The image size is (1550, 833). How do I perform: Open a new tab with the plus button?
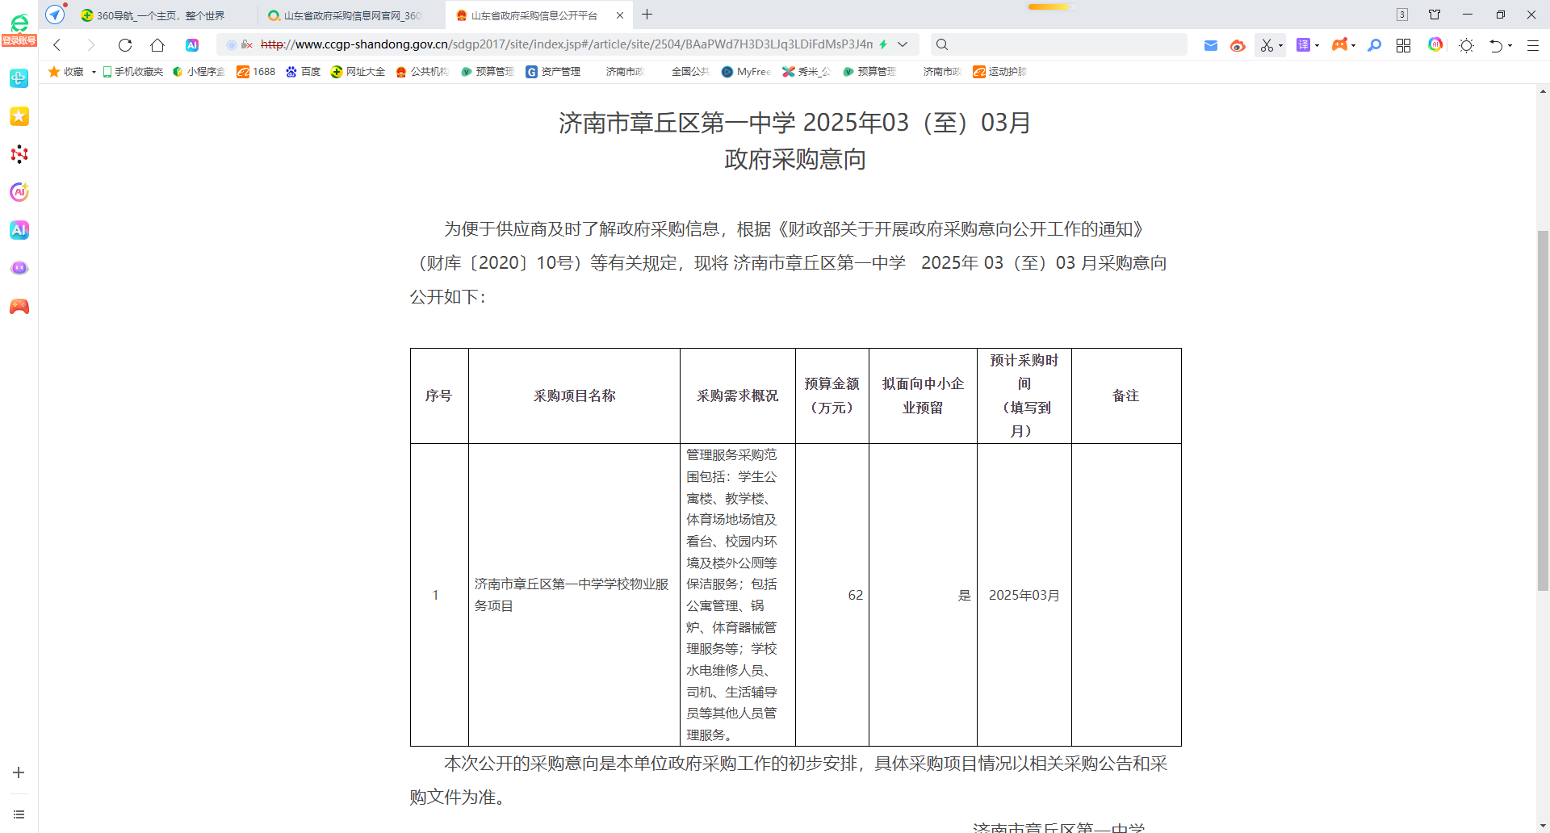(x=647, y=15)
